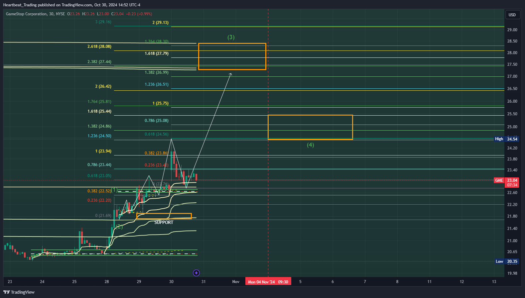
Task: Click the change value −0.23 (−0.99%)
Action: point(139,14)
